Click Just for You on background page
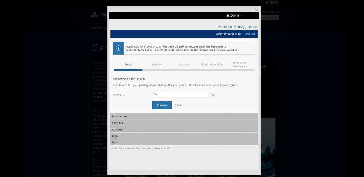The width and height of the screenshot is (364, 177). tap(99, 28)
